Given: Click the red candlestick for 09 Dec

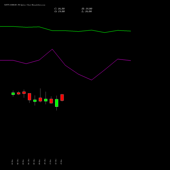Looking at the screenshot, I should pos(40,100).
